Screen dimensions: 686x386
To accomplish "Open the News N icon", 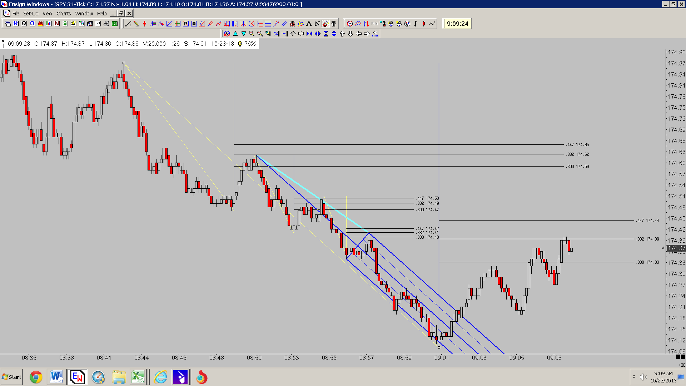I will [57, 24].
